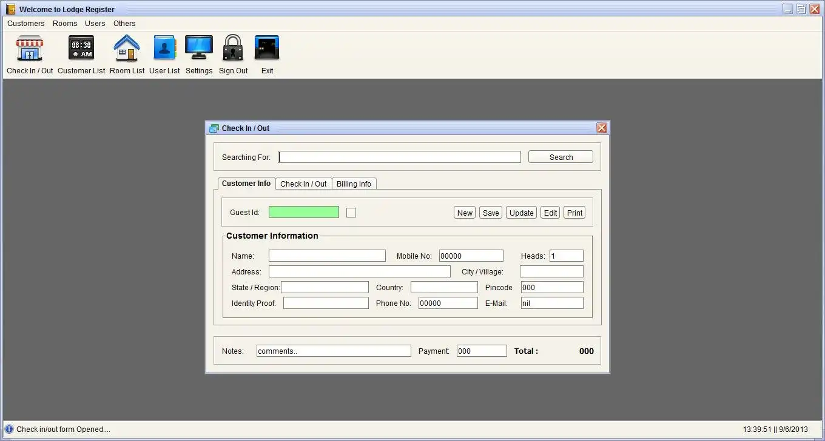The image size is (825, 441).
Task: Focus the Identity Proof field
Action: pyautogui.click(x=326, y=303)
